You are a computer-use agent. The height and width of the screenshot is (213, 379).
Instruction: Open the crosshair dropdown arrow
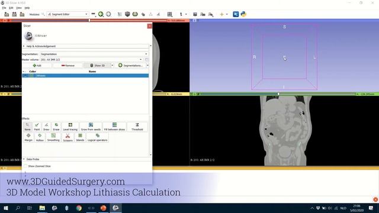[227, 14]
